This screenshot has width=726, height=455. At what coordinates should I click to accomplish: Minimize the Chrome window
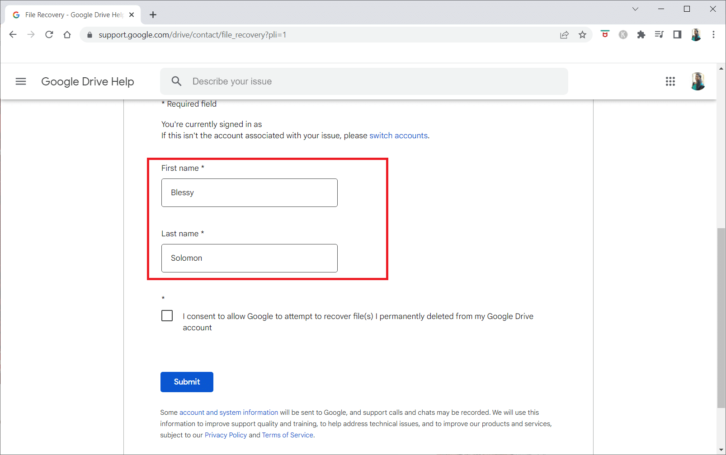click(x=661, y=9)
